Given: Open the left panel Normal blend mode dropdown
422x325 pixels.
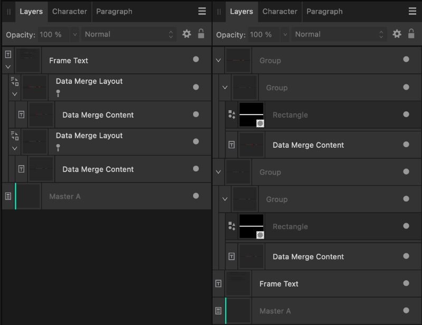Looking at the screenshot, I should pyautogui.click(x=129, y=34).
